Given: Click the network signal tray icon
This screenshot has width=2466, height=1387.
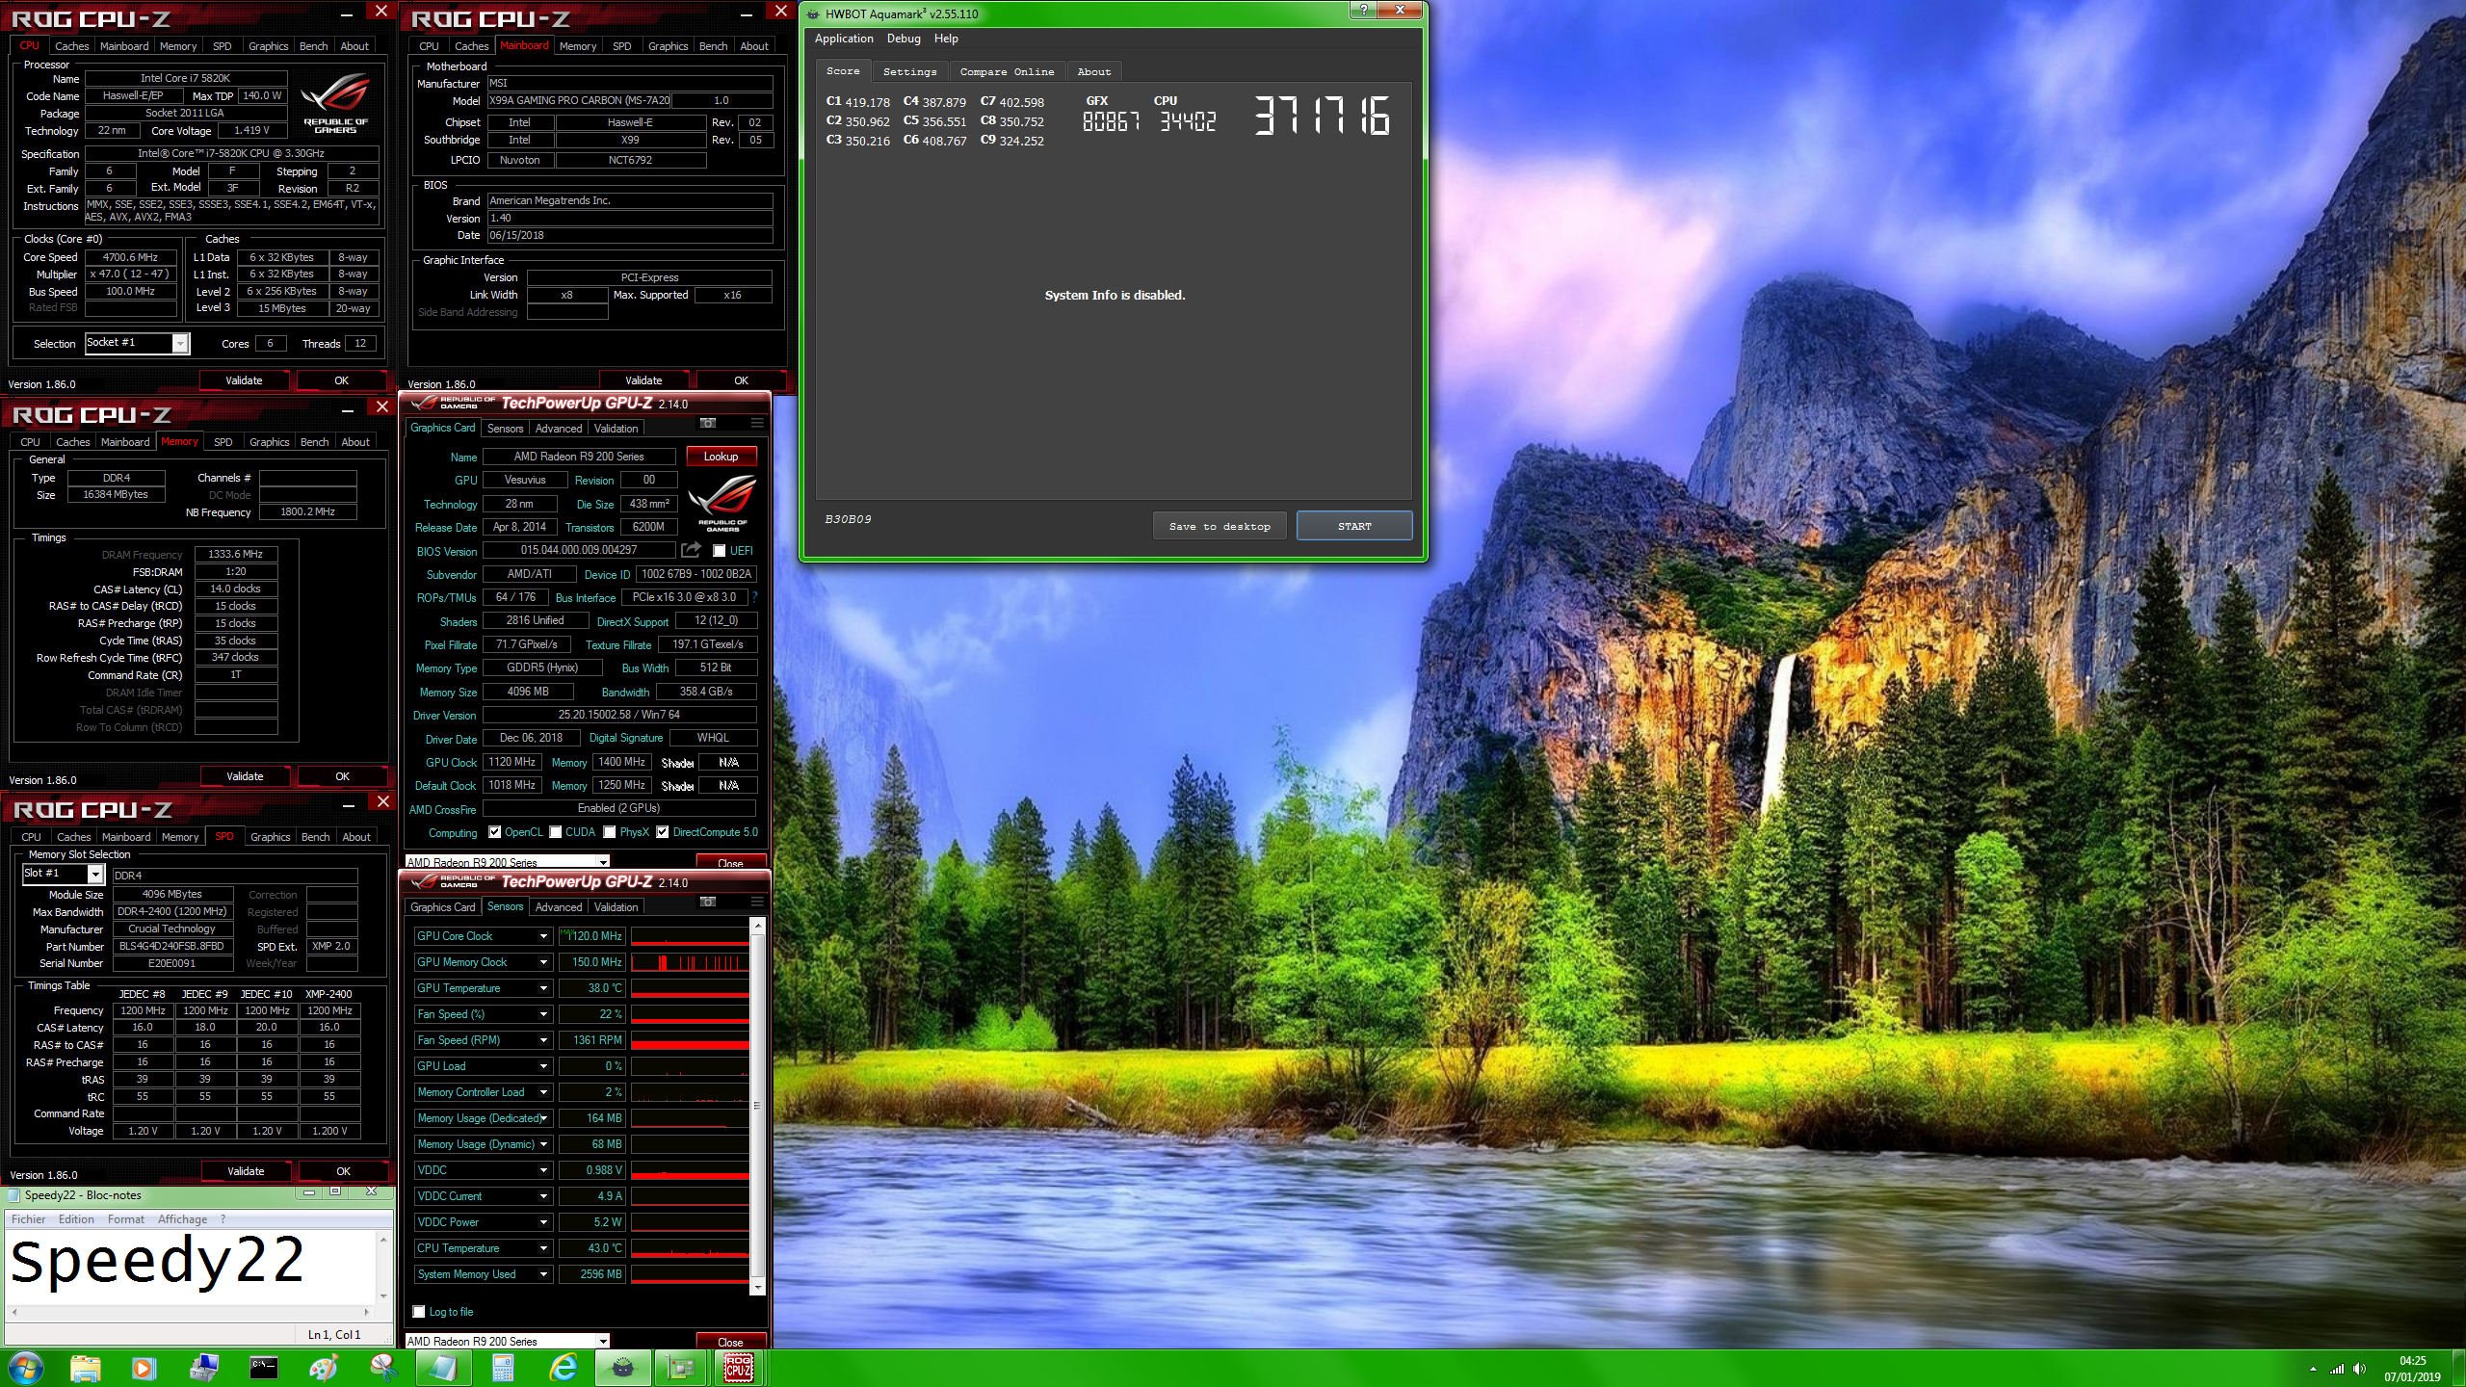Looking at the screenshot, I should click(x=2336, y=1369).
